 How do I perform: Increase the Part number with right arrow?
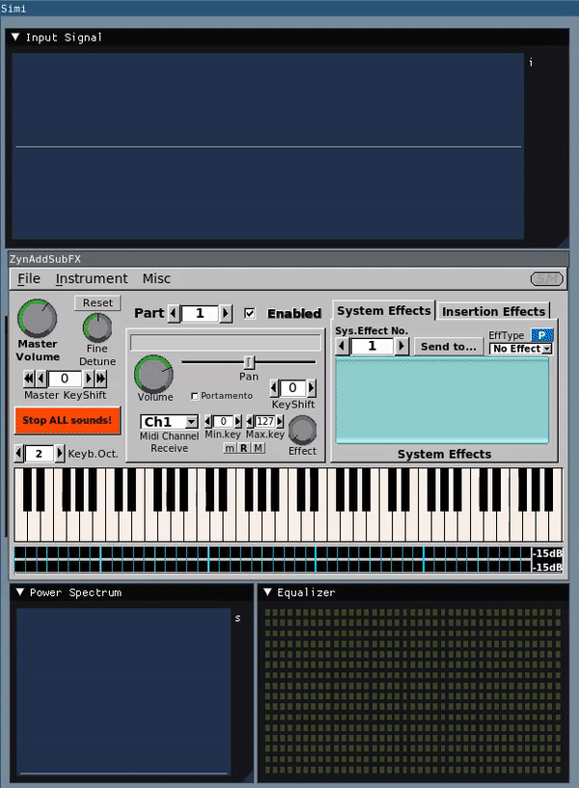[226, 313]
